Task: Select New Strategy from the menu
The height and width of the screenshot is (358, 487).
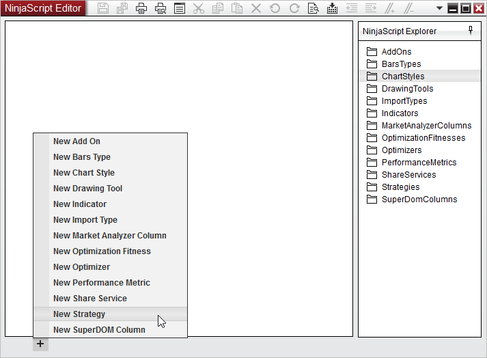Action: click(79, 314)
